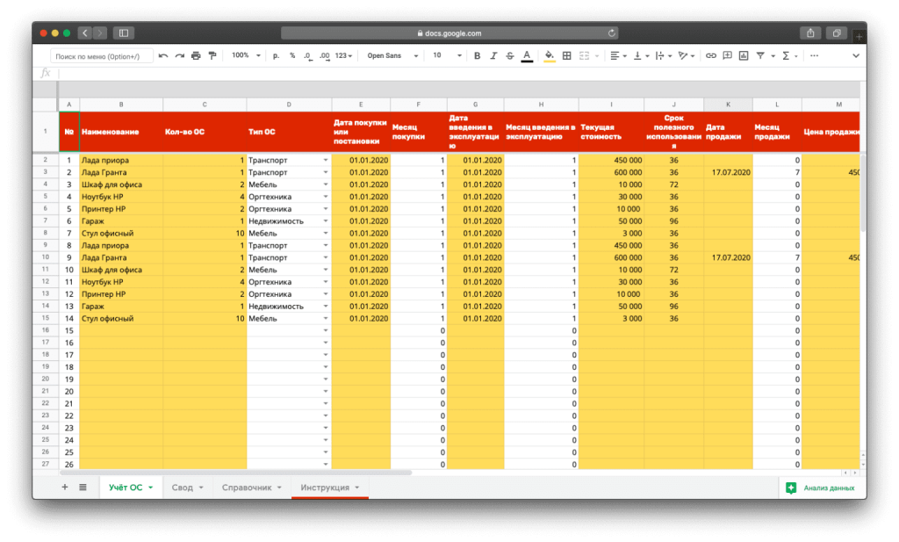The height and width of the screenshot is (542, 899).
Task: Click the list of all sheets icon
Action: click(x=83, y=487)
